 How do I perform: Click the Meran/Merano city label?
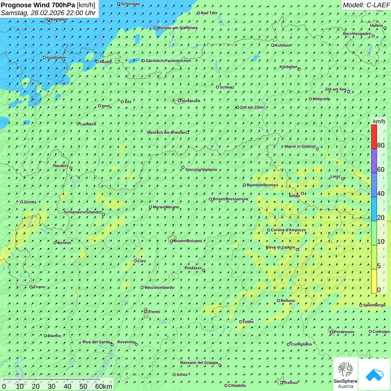[166, 207]
